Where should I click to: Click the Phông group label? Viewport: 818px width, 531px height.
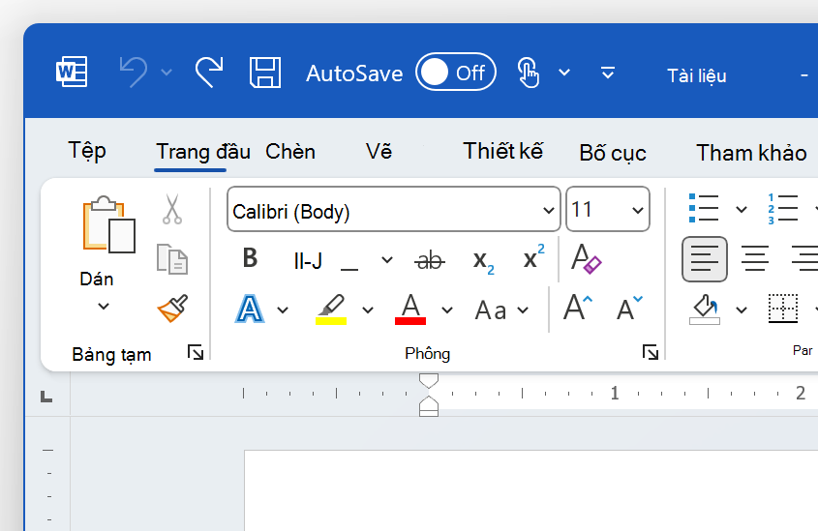click(427, 354)
